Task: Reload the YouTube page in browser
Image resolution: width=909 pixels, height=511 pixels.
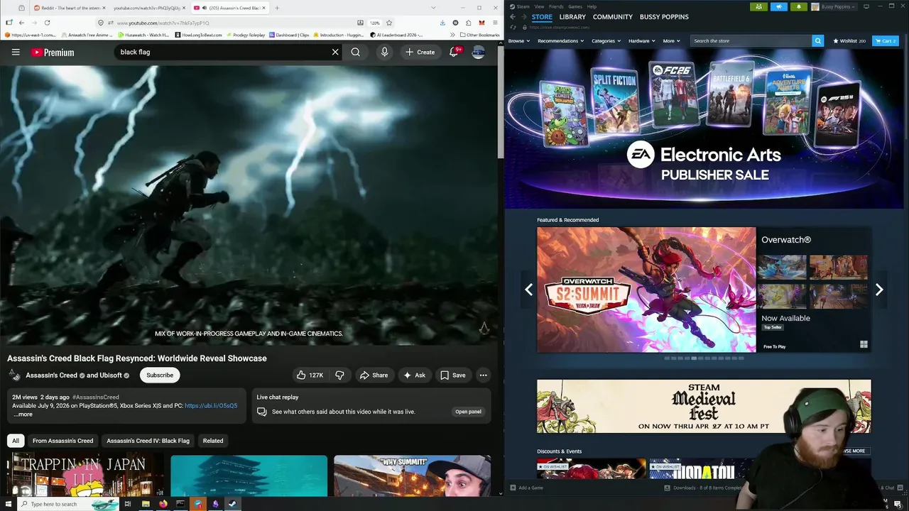Action: [x=47, y=23]
